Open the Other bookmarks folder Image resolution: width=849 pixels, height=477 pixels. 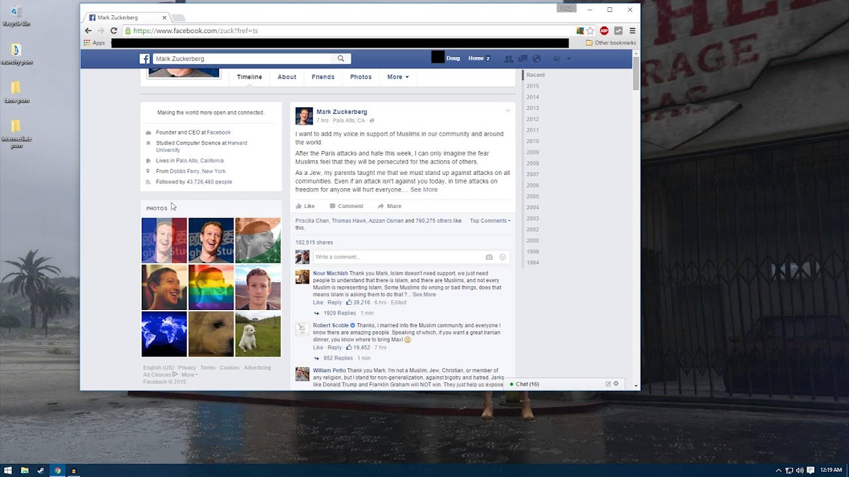[611, 42]
